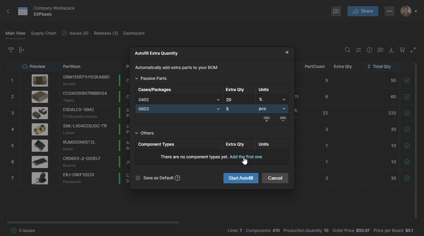424x236 pixels.
Task: Open the search icon in toolbar
Action: (347, 50)
